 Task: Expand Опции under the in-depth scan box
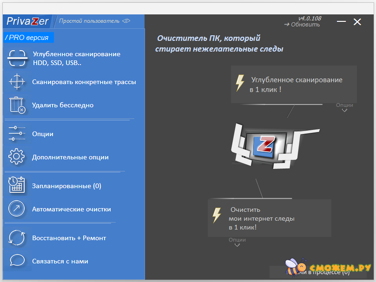tap(344, 107)
